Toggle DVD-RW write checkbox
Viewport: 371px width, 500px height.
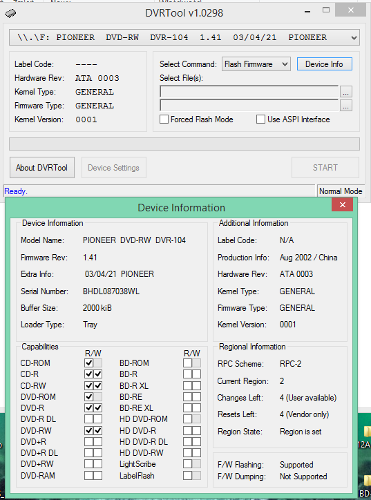coord(98,431)
